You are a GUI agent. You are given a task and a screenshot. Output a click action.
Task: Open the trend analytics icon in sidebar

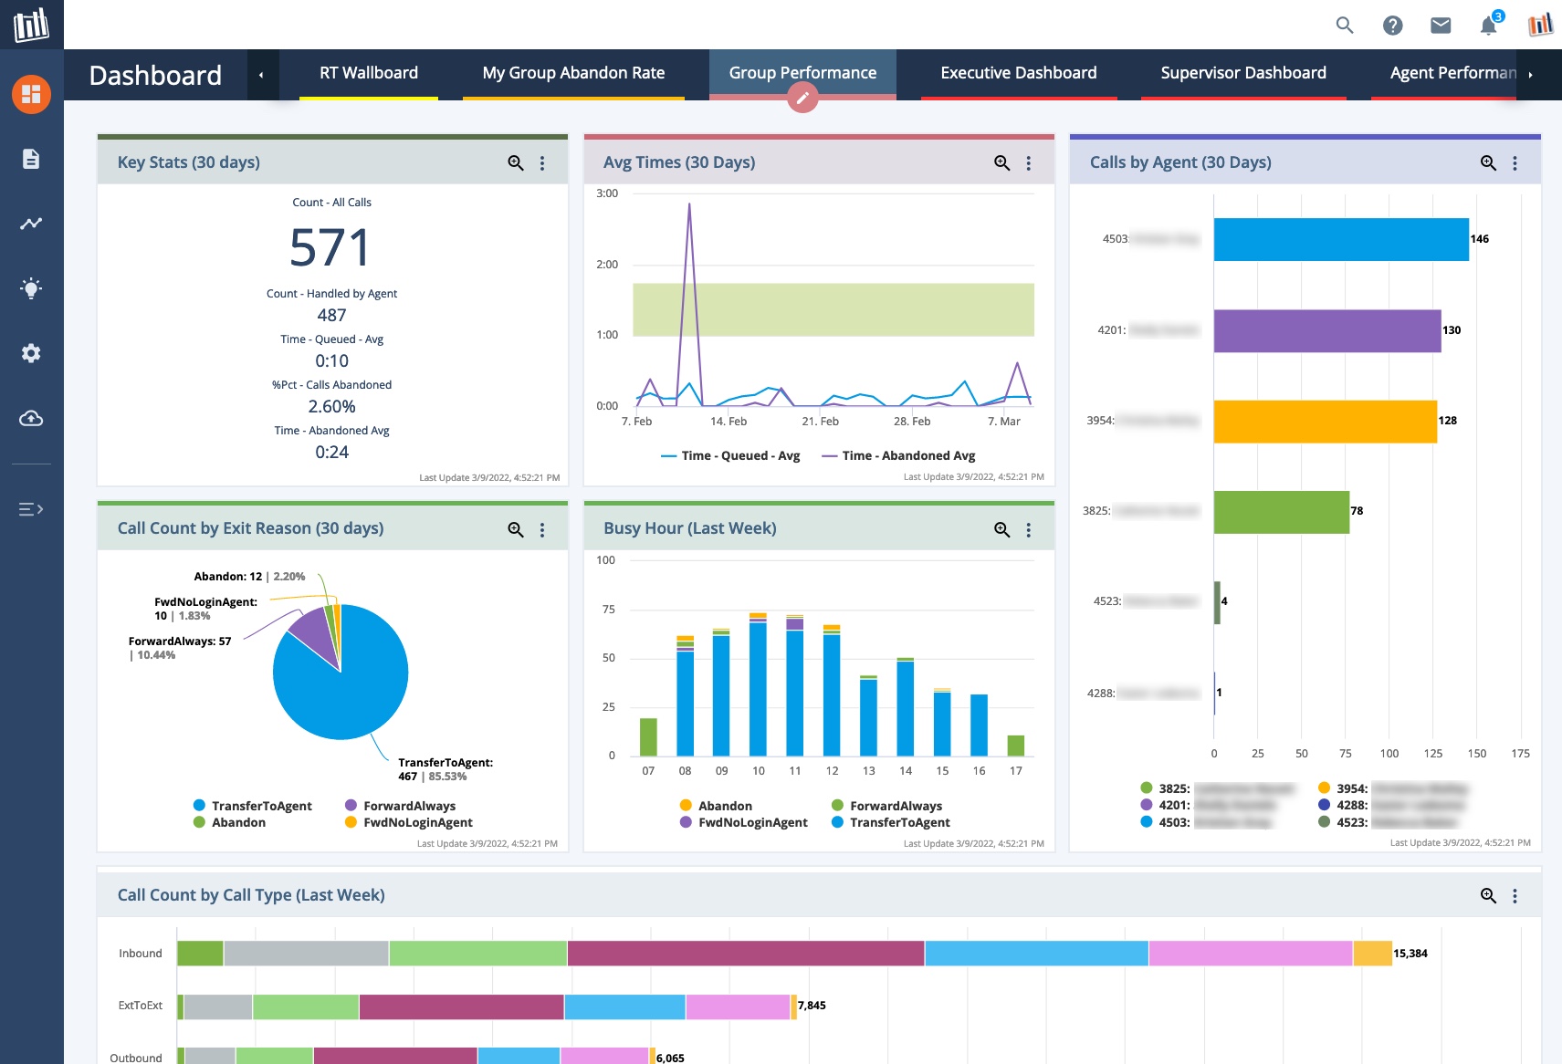[31, 224]
